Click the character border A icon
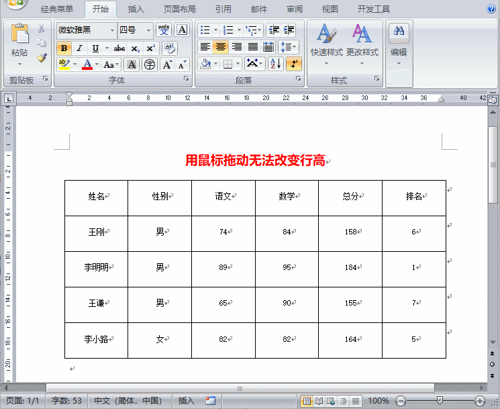The width and height of the screenshot is (500, 409). tap(182, 30)
